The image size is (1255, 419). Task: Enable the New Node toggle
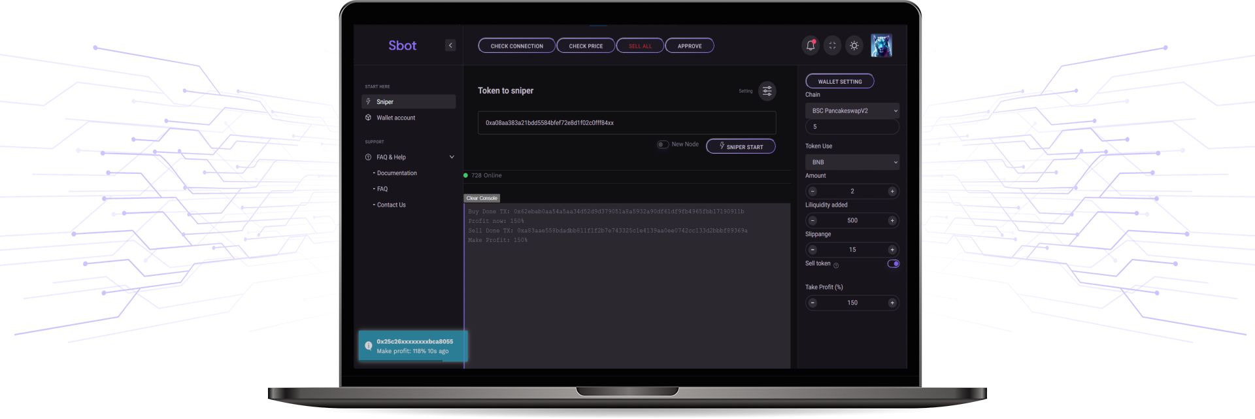click(x=663, y=144)
